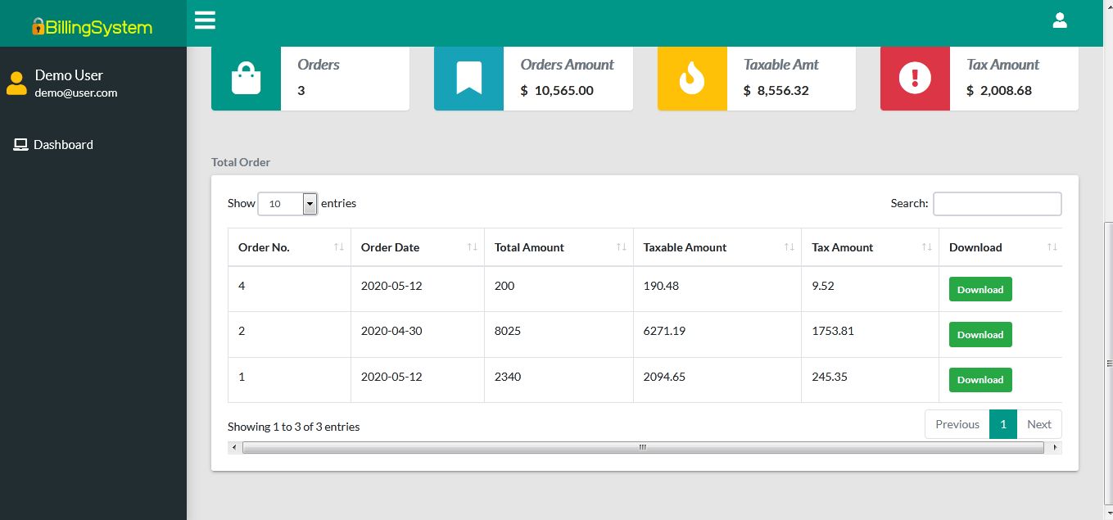Click the Orders Amount bookmark icon
Screen dimensions: 1113x520
click(468, 79)
